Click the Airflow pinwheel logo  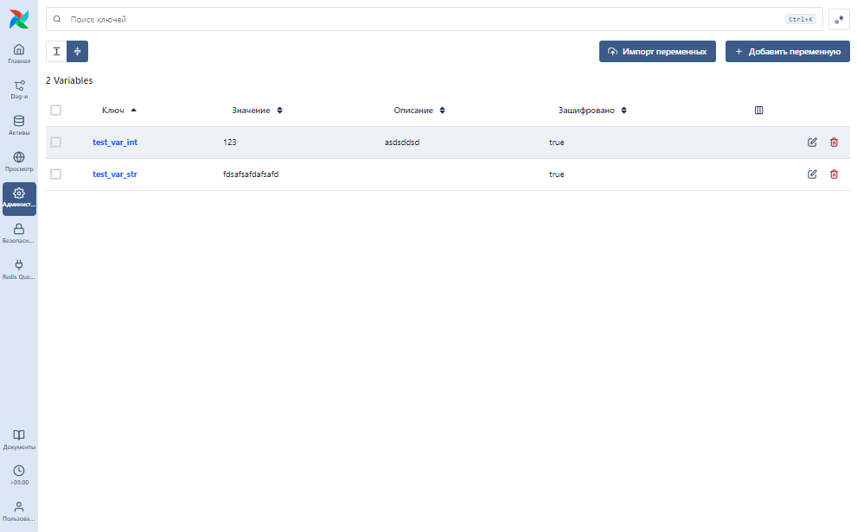click(x=19, y=19)
